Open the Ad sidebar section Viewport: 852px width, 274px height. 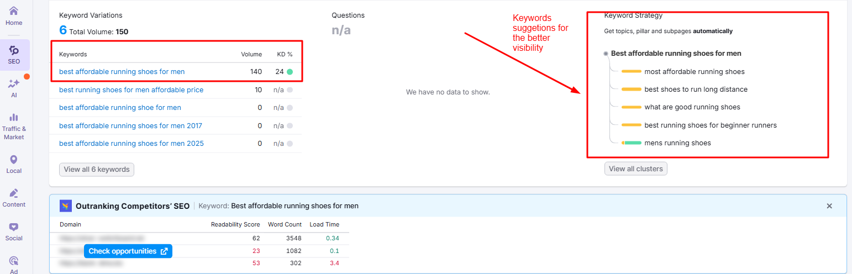[x=14, y=264]
